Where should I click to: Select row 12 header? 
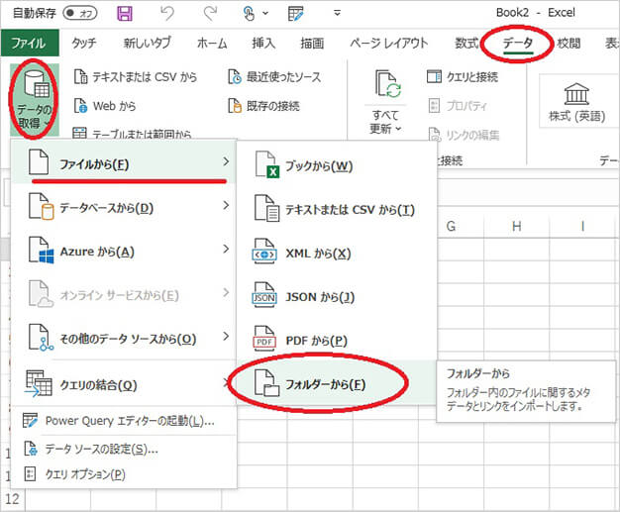pos(12,499)
